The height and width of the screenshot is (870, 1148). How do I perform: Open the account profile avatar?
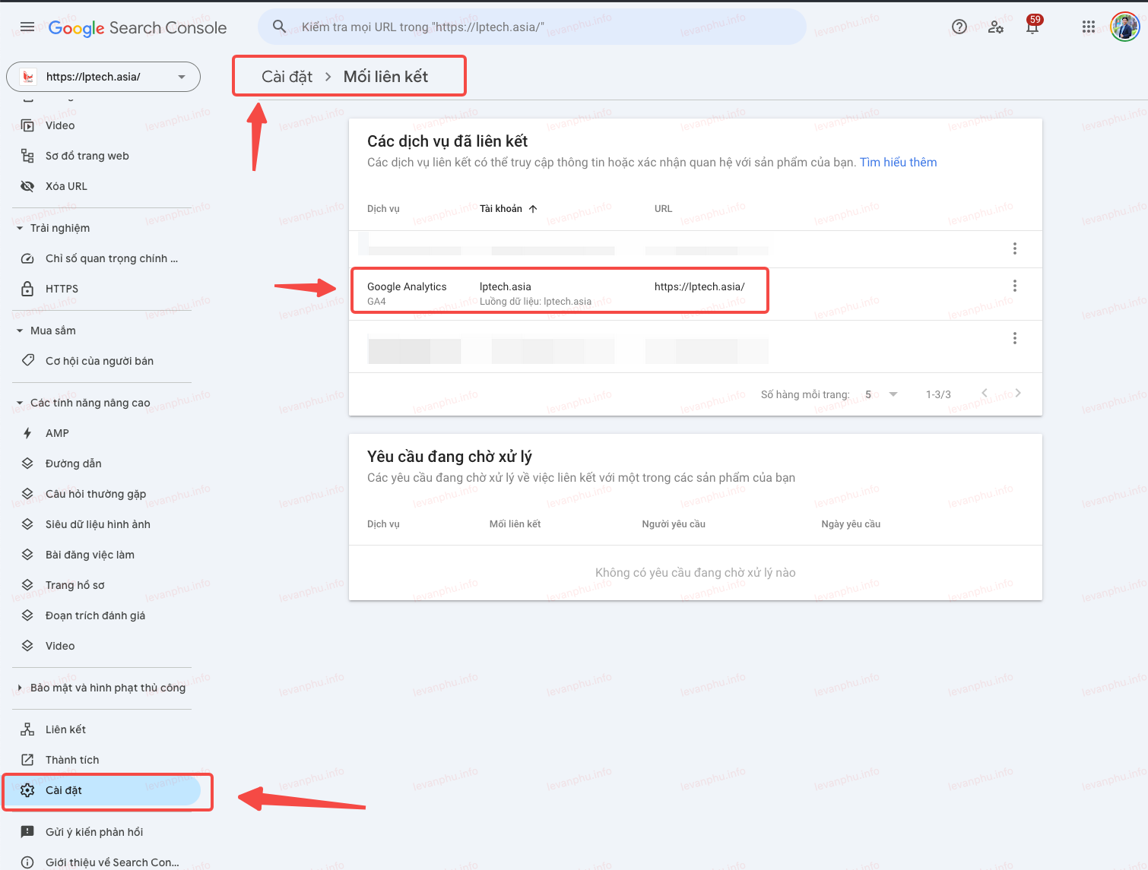click(1124, 27)
